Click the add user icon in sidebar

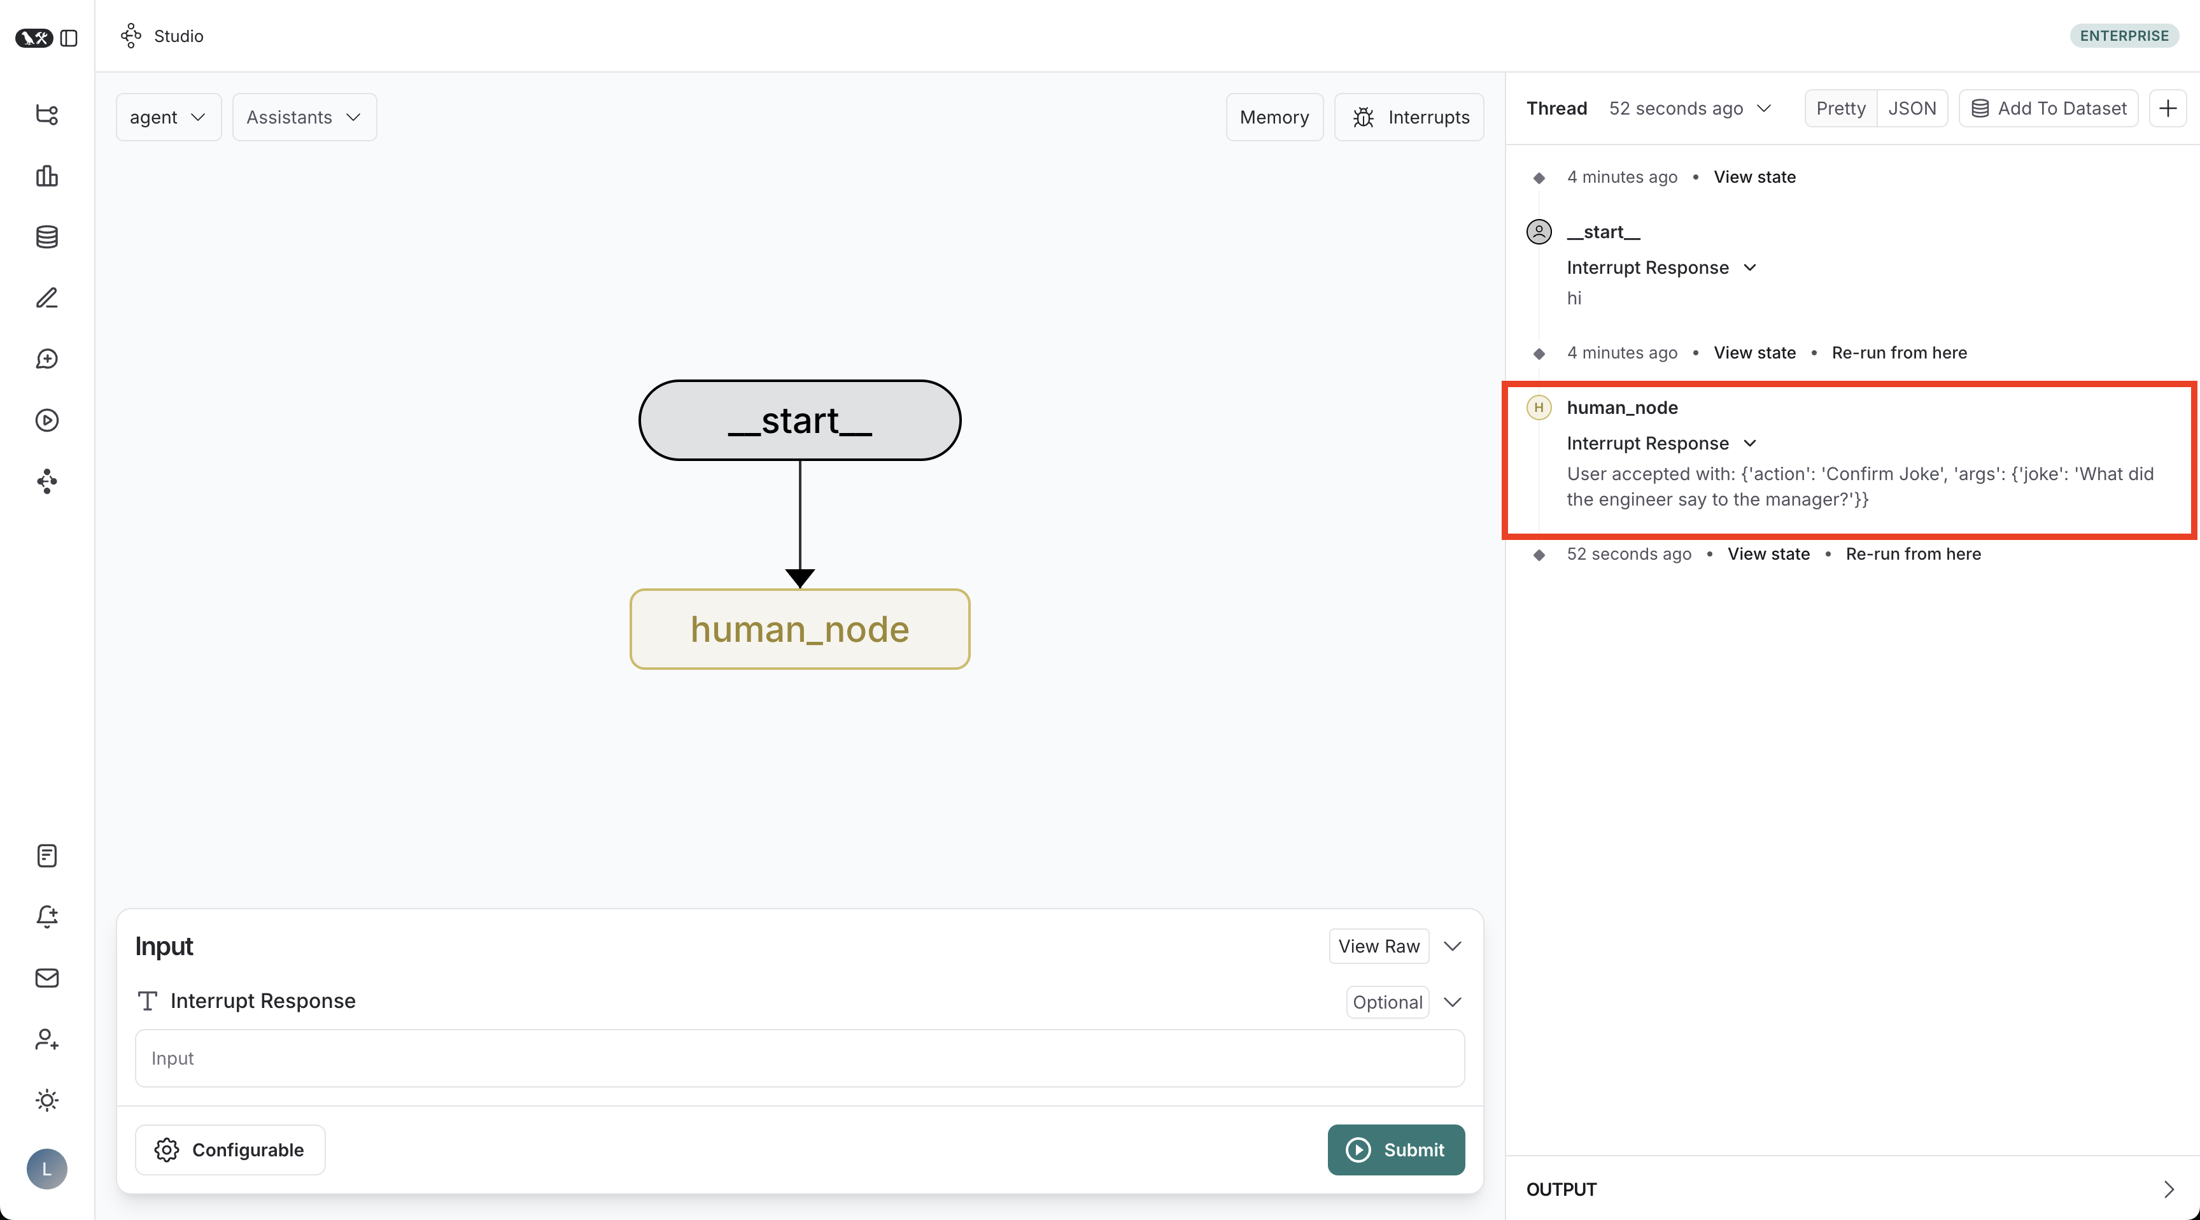pos(47,1039)
